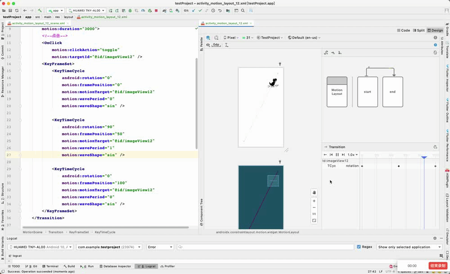Click the blue help question mark icon
This screenshot has height=274, width=450.
click(435, 45)
